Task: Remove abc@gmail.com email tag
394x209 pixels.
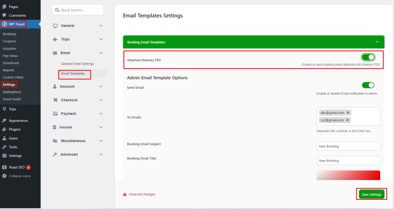Action: (x=348, y=113)
